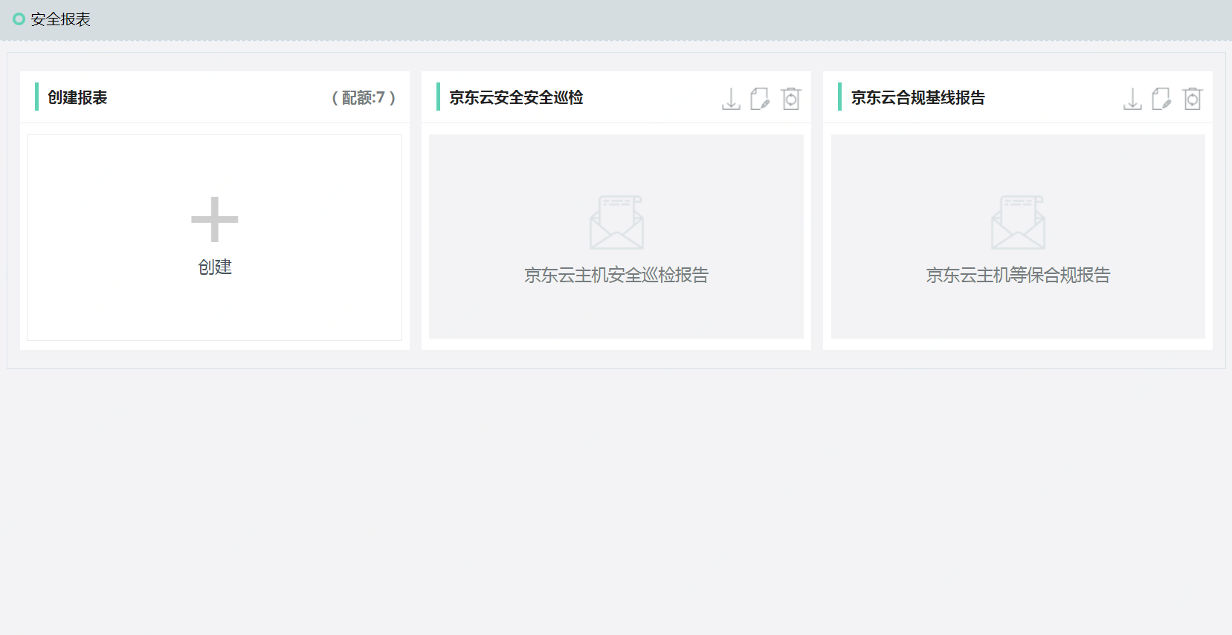Screen dimensions: 1232x635
Task: Delete the 京东云合规基线报告 report
Action: (1193, 99)
